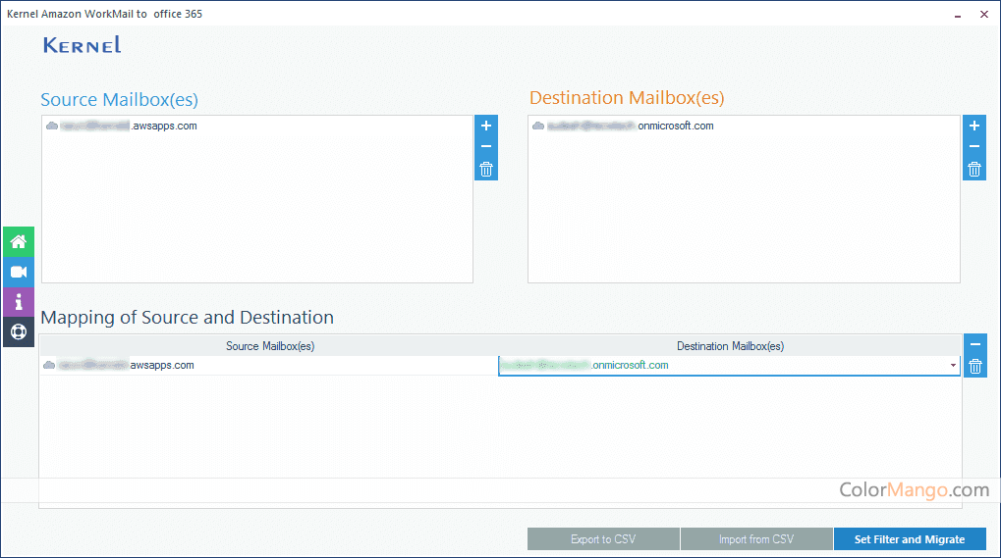
Task: Click Export to CSV button
Action: pyautogui.click(x=603, y=539)
